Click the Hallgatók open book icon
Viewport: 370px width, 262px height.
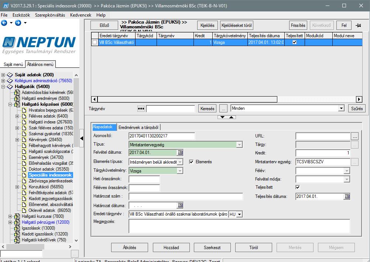point(10,87)
